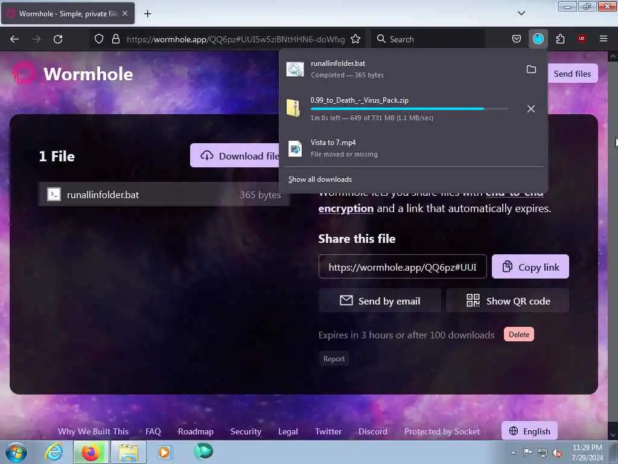Open the Firefox hamburger application menu
The image size is (618, 464).
point(603,39)
